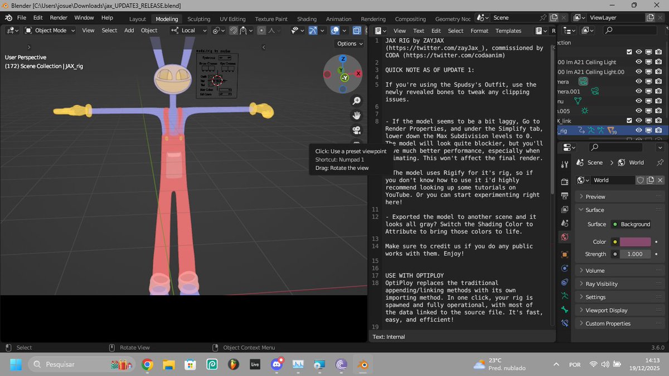Open the View Layer properties tab
Image resolution: width=669 pixels, height=376 pixels.
point(565,209)
